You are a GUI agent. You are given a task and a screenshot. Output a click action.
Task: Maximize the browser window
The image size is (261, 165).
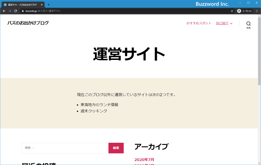point(248,3)
